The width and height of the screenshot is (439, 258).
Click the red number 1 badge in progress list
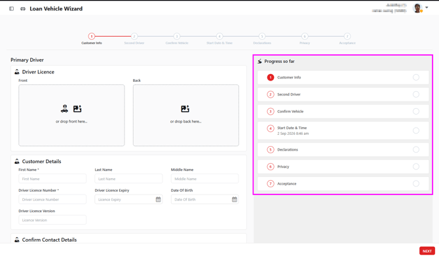click(x=271, y=77)
